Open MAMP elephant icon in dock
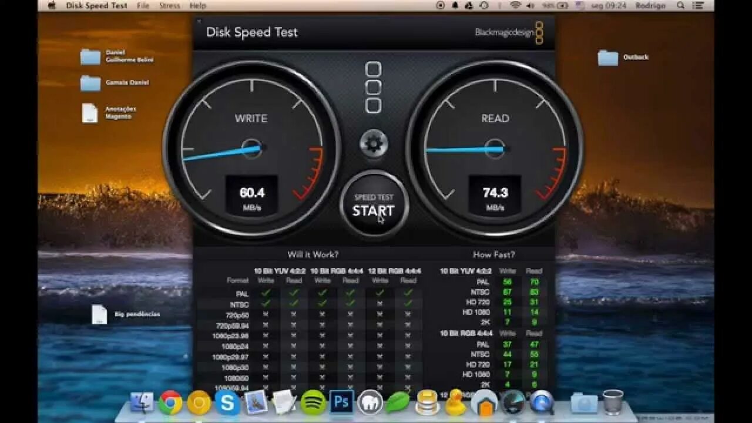Screen dimensions: 752x423 coord(370,402)
